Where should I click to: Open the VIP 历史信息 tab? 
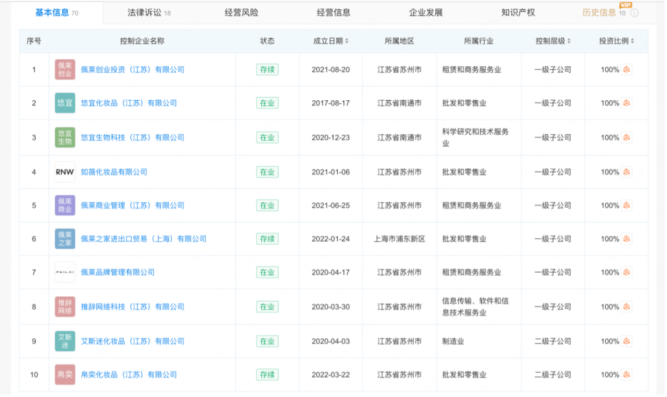603,13
